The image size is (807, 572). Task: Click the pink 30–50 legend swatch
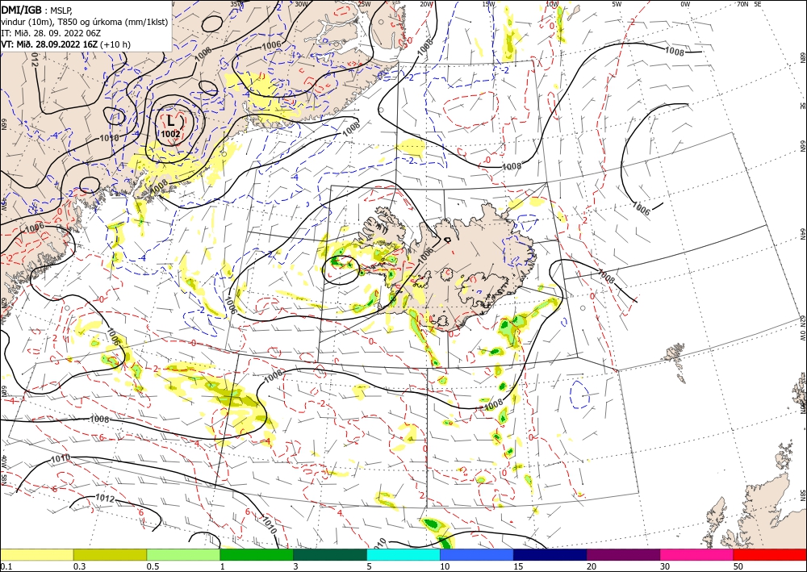697,555
